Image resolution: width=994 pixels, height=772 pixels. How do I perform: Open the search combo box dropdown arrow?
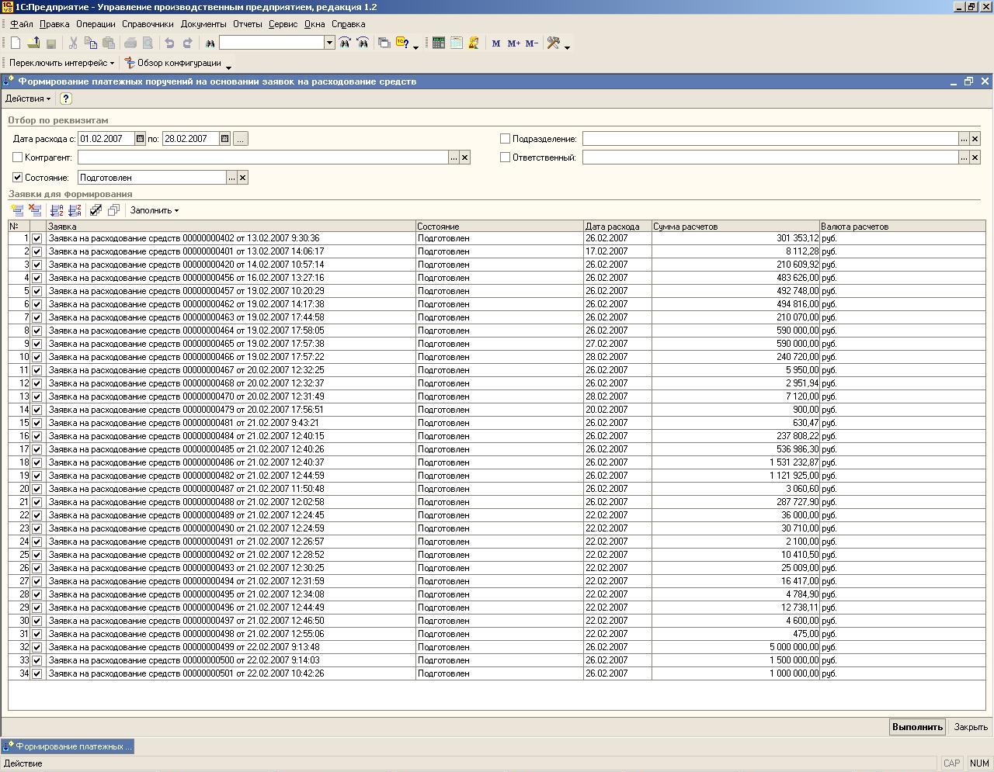329,43
